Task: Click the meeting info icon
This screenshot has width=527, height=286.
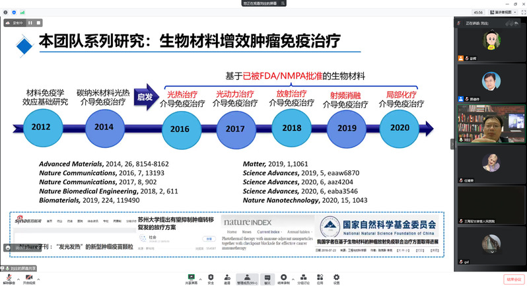Action: (x=5, y=12)
